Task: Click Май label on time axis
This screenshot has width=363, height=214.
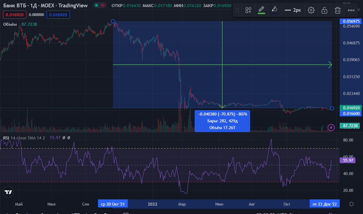Action: 19,204
